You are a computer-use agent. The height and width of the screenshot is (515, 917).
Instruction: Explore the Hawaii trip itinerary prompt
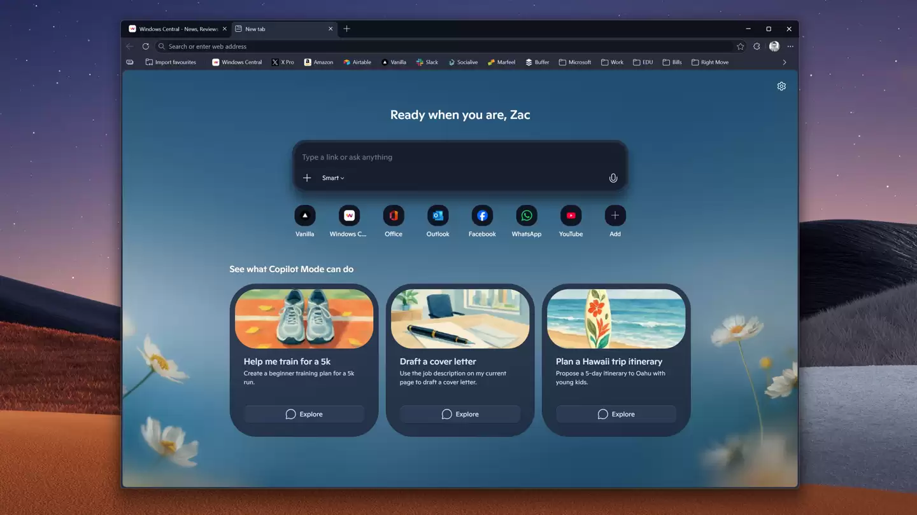click(615, 414)
